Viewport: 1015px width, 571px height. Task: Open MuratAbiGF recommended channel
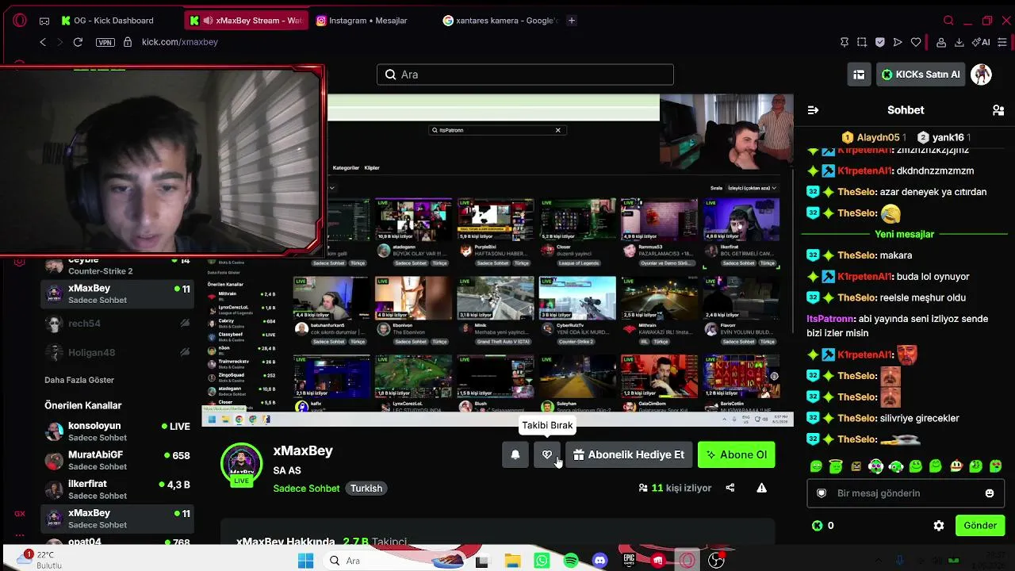point(117,461)
